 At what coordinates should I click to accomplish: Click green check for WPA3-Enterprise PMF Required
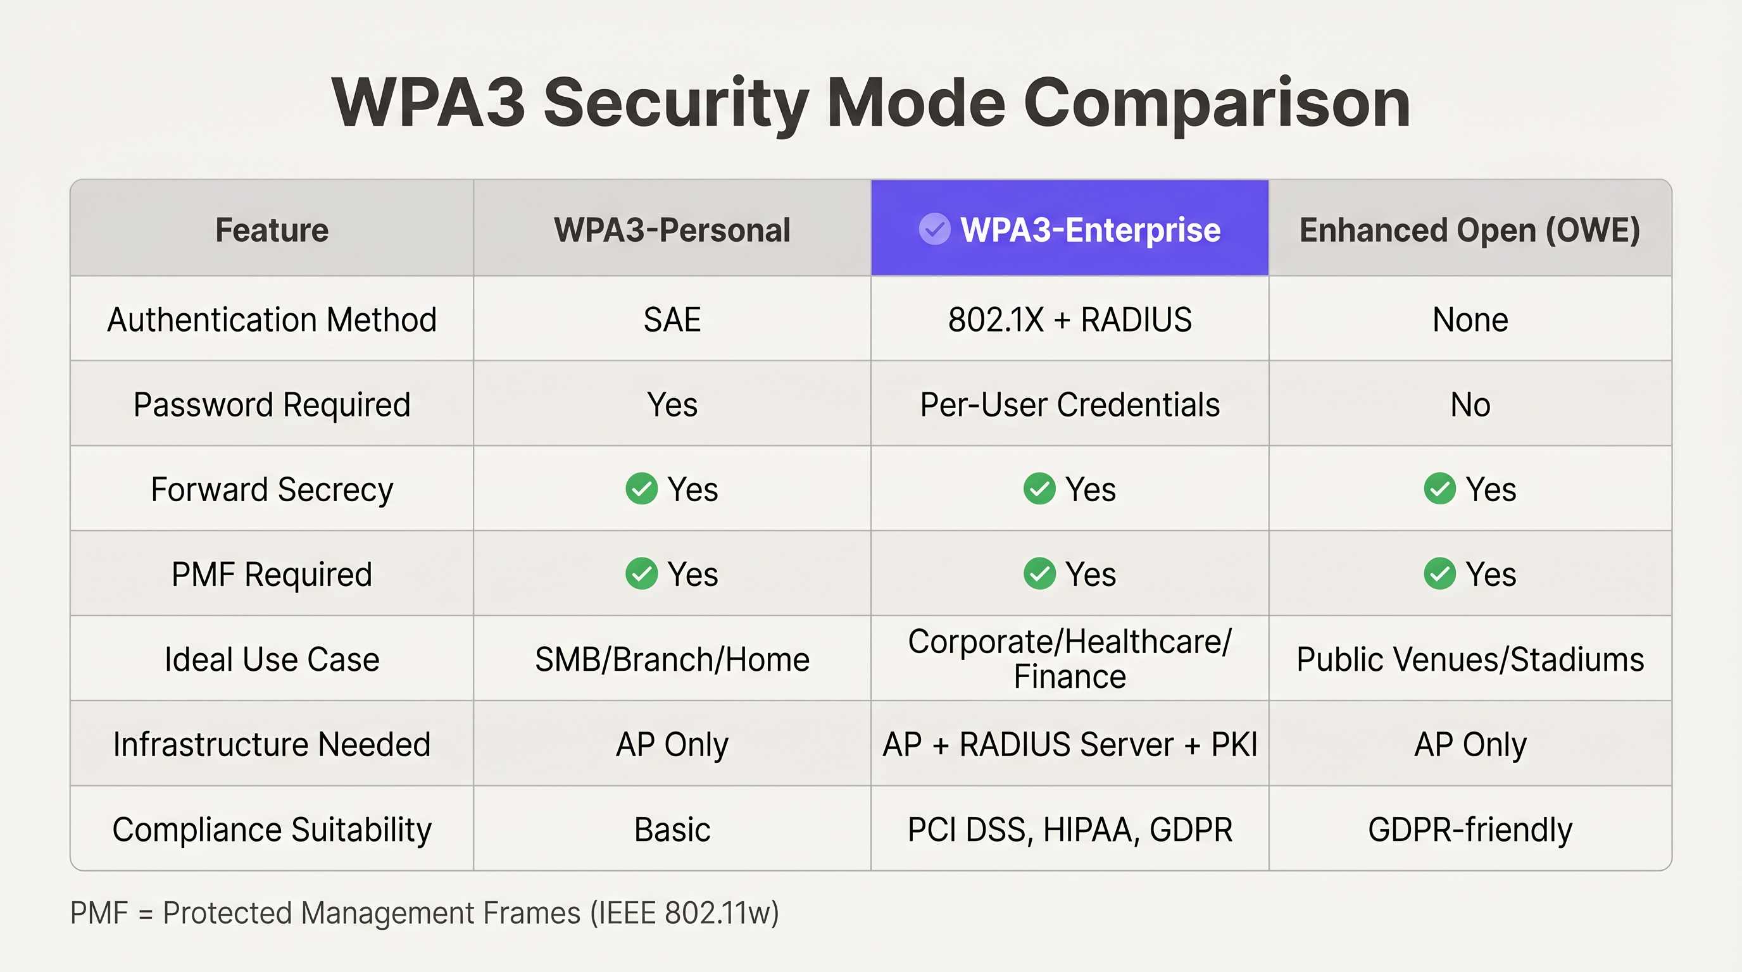coord(1039,574)
